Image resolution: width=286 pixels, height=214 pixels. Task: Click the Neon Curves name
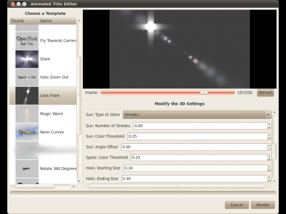pos(52,132)
